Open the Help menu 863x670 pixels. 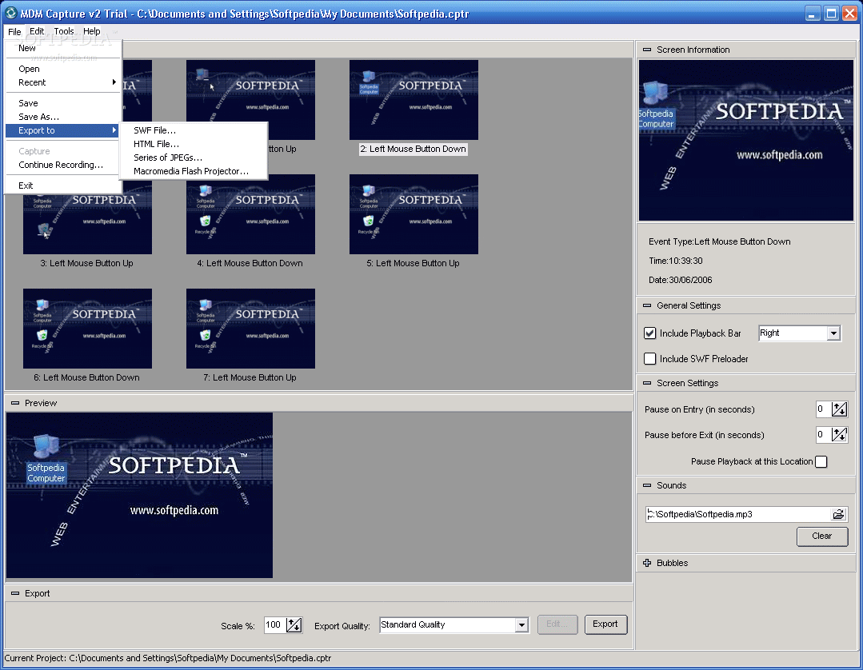tap(91, 31)
